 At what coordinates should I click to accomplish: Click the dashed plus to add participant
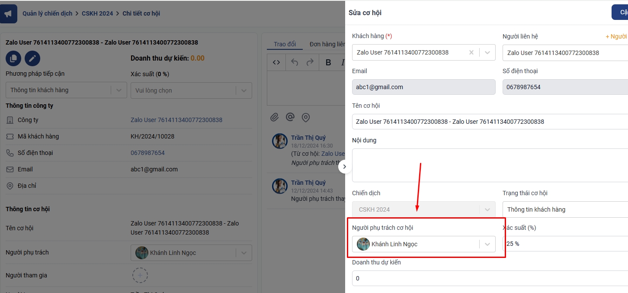[x=140, y=275]
